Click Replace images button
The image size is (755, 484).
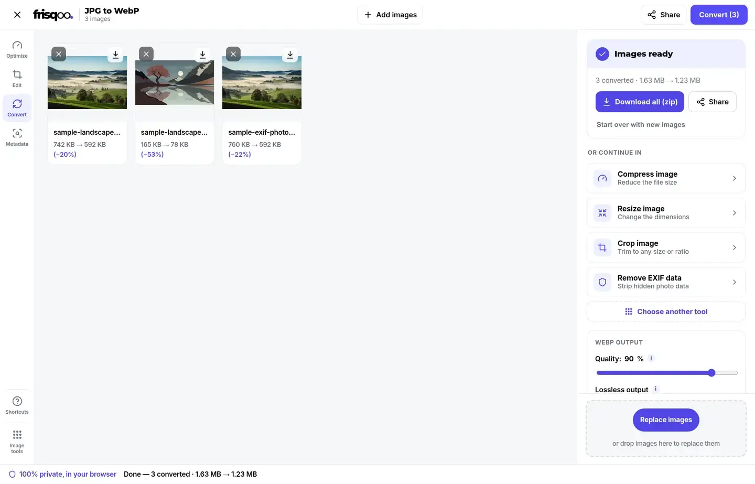(x=666, y=420)
